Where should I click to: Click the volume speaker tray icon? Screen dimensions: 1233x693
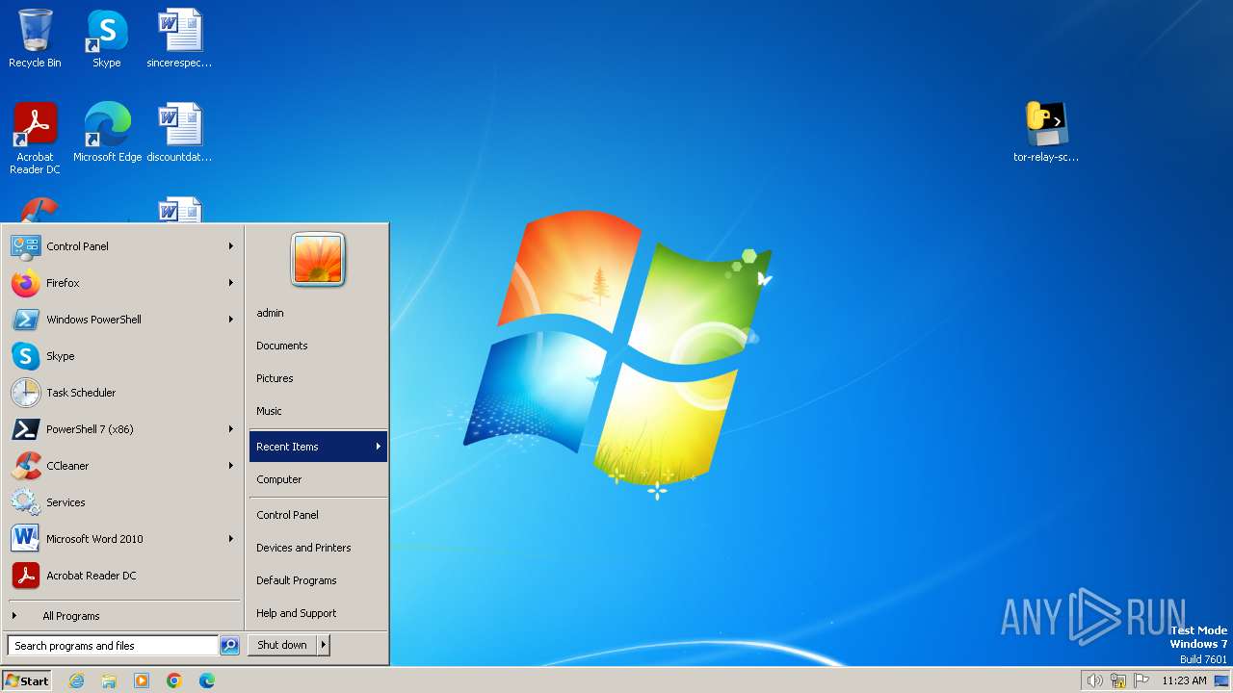coord(1094,680)
